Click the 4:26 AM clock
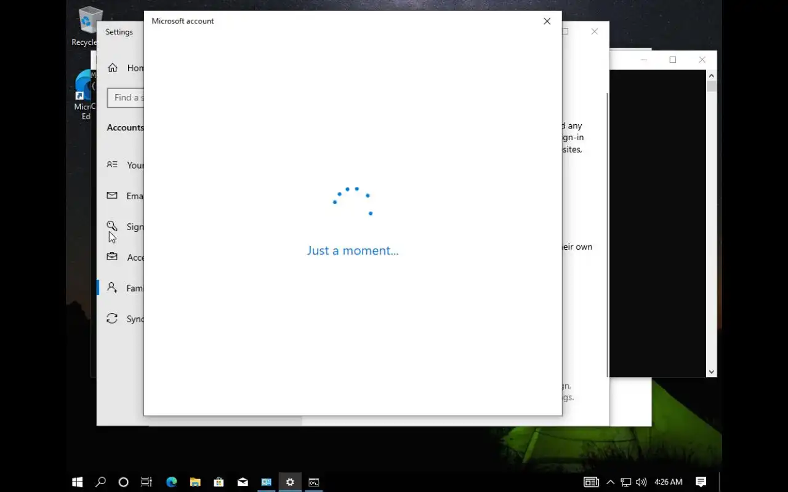This screenshot has height=492, width=788. pos(669,482)
